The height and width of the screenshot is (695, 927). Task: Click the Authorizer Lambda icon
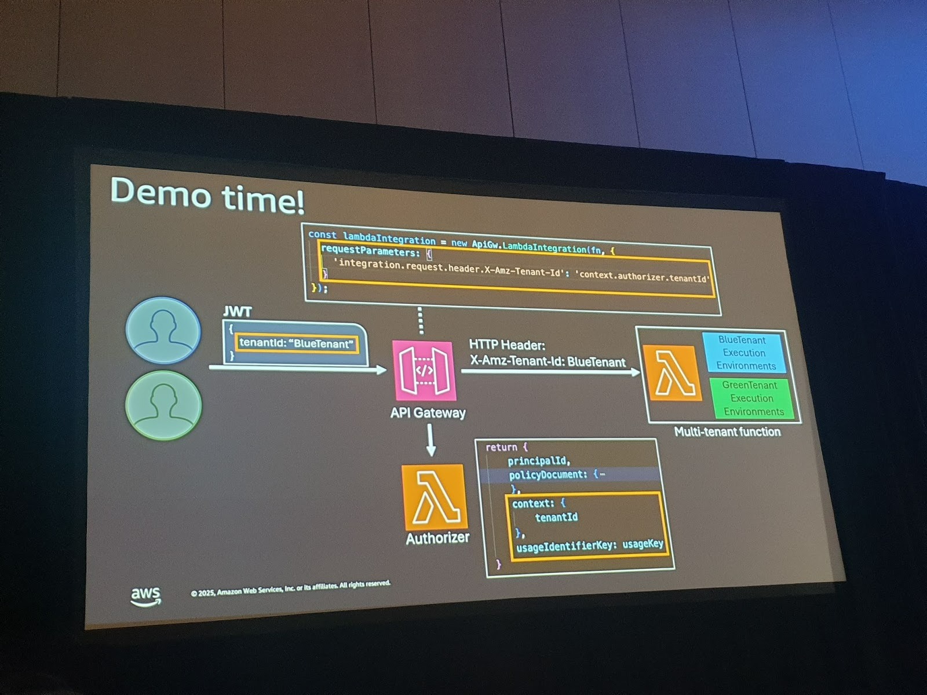click(434, 497)
